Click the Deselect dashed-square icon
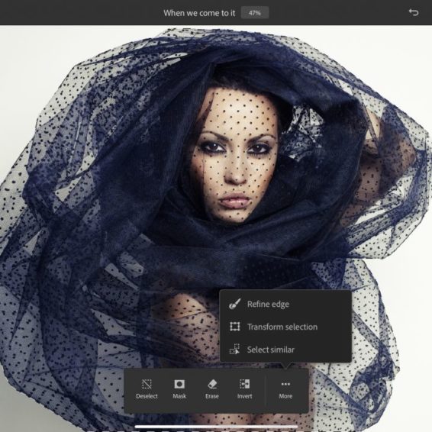This screenshot has width=432, height=432. pos(147,384)
